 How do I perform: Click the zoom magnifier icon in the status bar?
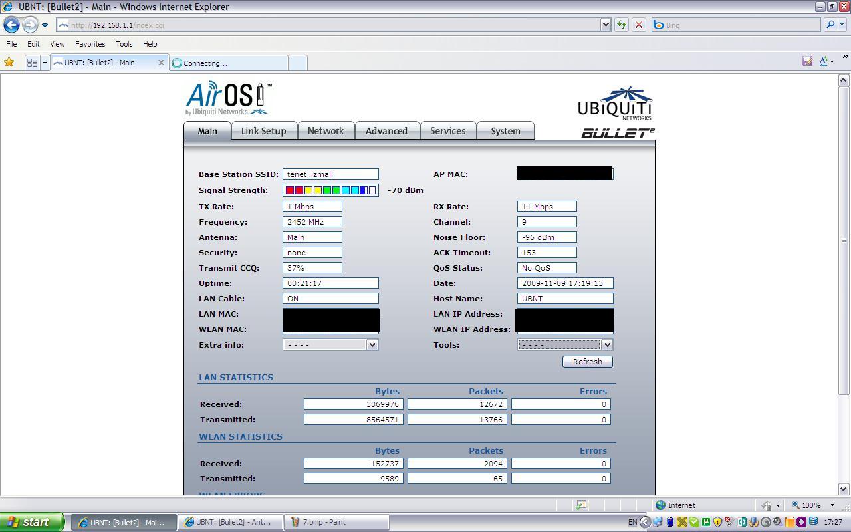pos(796,505)
